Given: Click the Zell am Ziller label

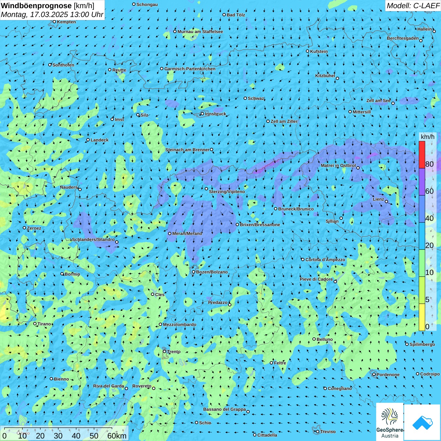Looking at the screenshot, I should click(284, 121).
